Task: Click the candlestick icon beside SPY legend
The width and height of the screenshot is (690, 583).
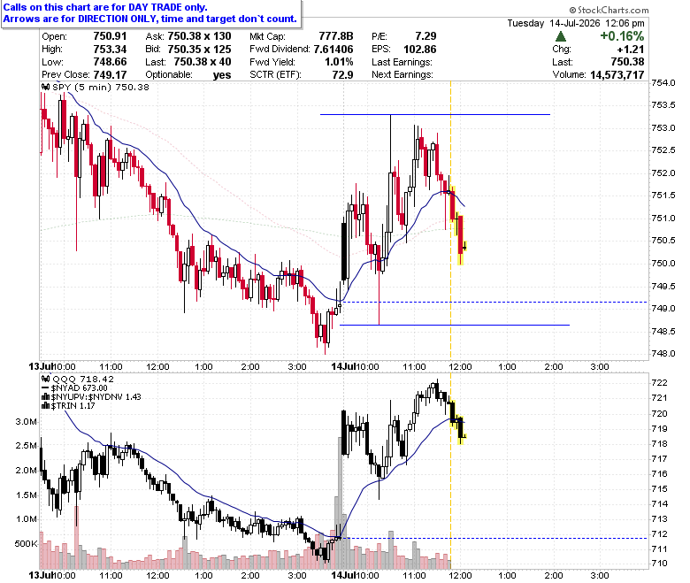Action: point(45,87)
